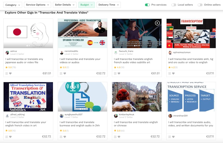
Task: Open list menu icon on alfred_editing gig
Action: pyautogui.click(x=7, y=137)
